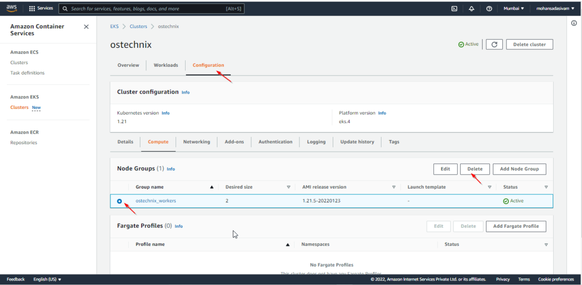This screenshot has height=285, width=582.
Task: Open the Services grid menu
Action: tap(41, 8)
